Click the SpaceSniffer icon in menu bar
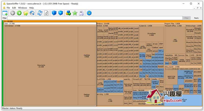Viewport: 204px width, 111px height. click(x=4, y=8)
